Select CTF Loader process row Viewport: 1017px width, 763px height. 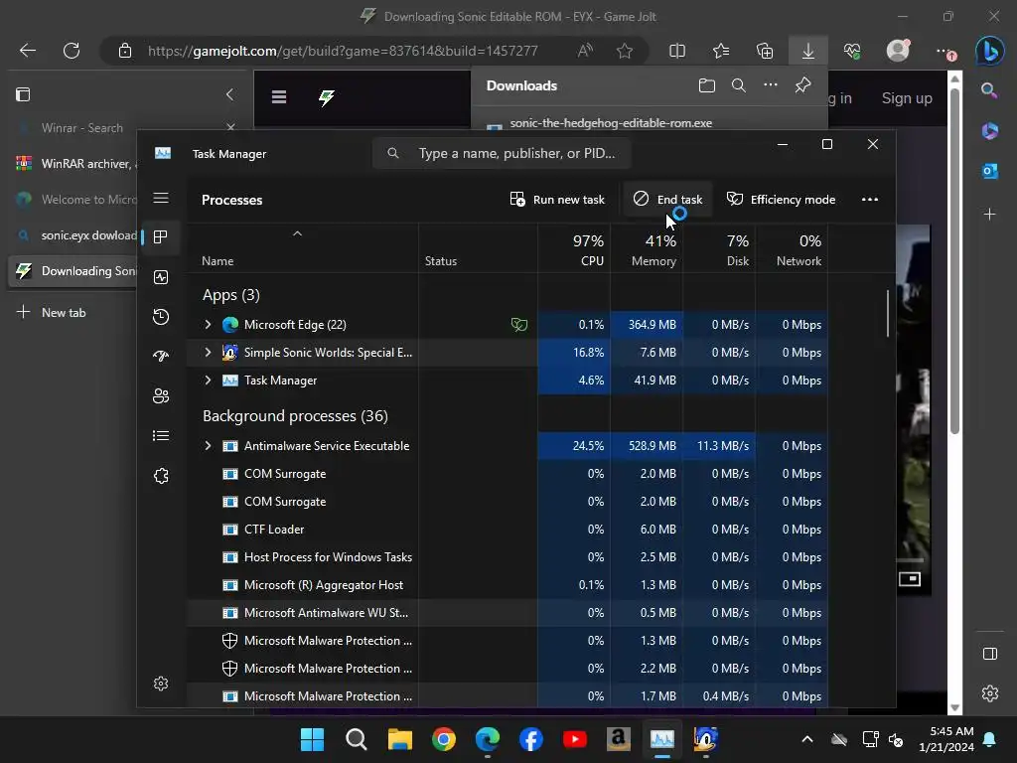508,530
